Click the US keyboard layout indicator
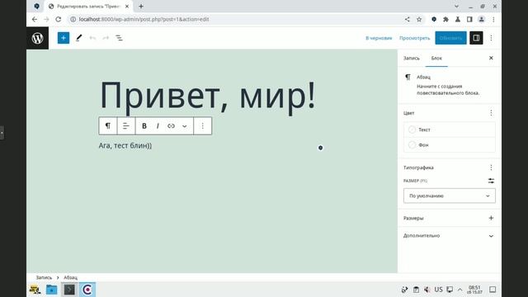Screen dimensions: 528x297 [438, 290]
